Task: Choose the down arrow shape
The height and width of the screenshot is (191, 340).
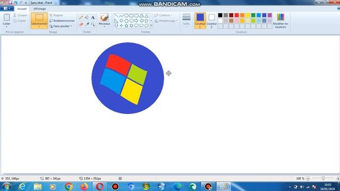Action: [x=116, y=25]
